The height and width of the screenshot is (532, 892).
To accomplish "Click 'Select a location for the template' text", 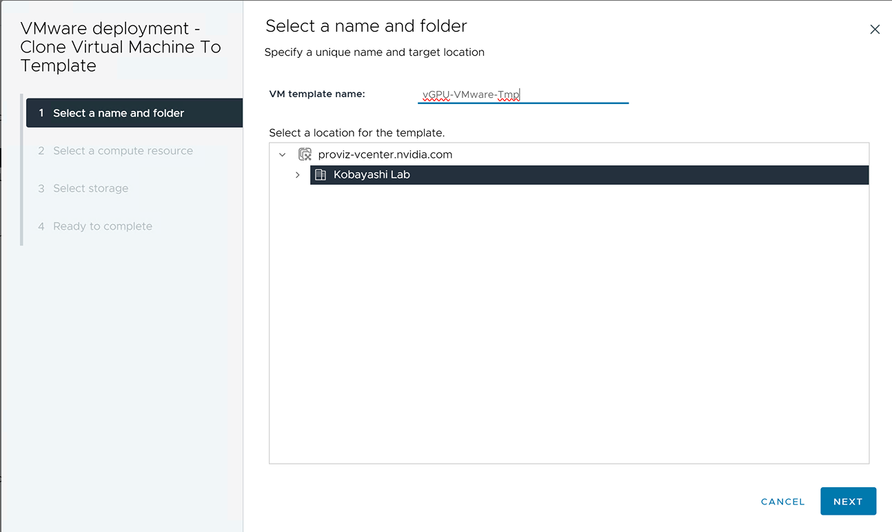I will pos(356,132).
